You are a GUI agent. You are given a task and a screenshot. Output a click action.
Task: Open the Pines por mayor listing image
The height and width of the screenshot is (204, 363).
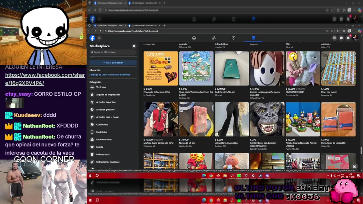[x=338, y=68]
